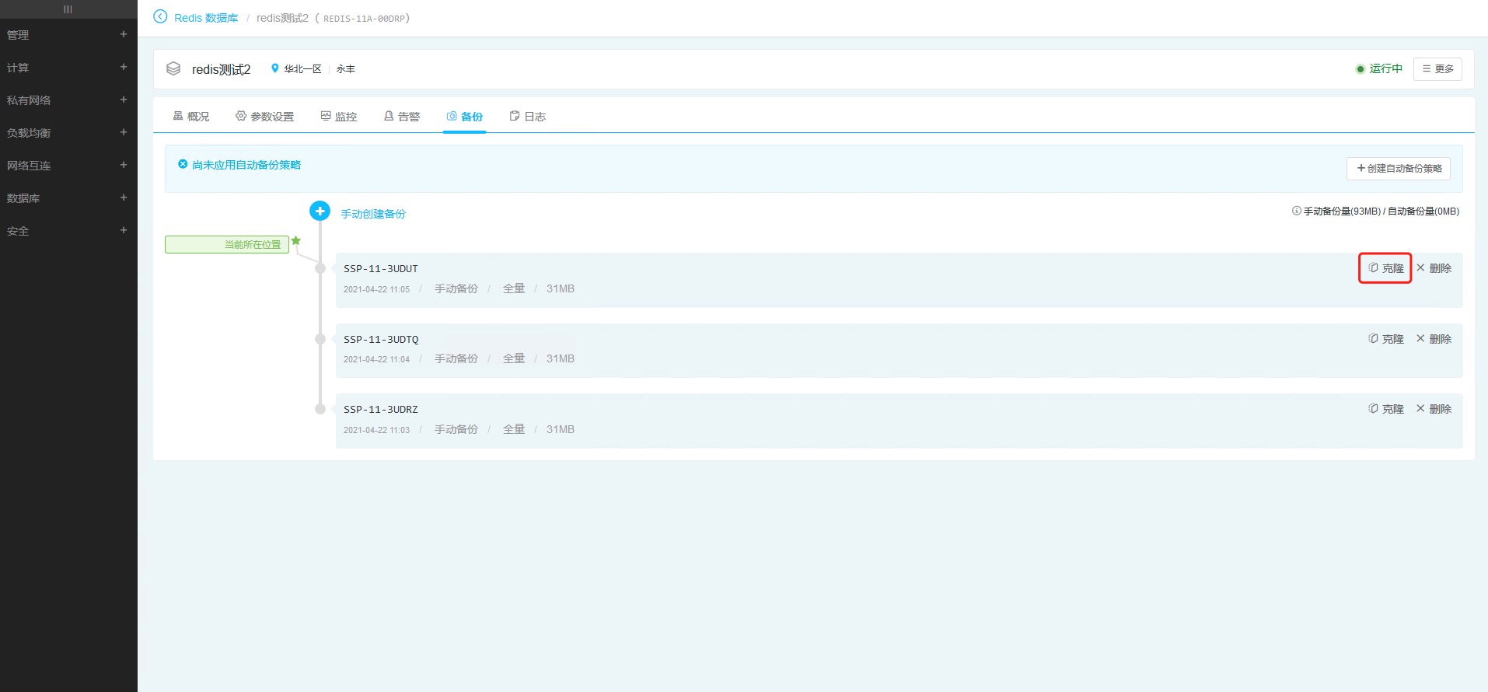Click timeline node for SSP-11-3UDRZ
The width and height of the screenshot is (1488, 692).
(320, 409)
